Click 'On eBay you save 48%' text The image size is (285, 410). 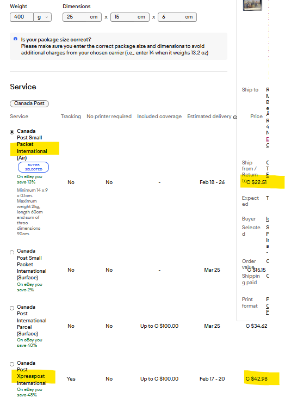[29, 392]
